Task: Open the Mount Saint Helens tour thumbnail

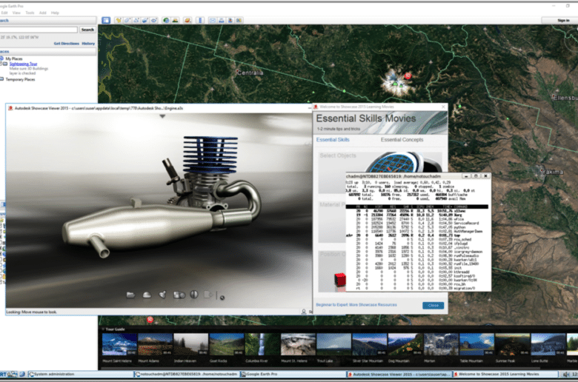Action: 119,344
